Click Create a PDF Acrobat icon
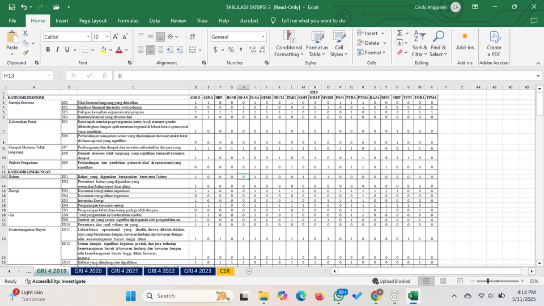The image size is (544, 306). click(494, 44)
